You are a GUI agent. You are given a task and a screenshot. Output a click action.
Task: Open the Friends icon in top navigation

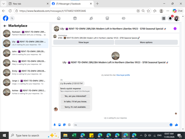[x=91, y=18]
